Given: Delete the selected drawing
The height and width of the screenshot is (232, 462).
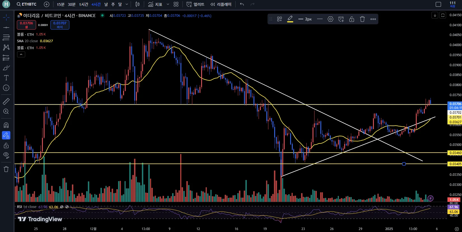Looking at the screenshot, I should [362, 19].
